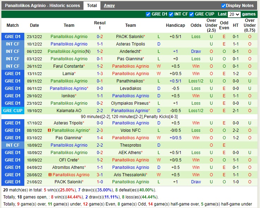Click the Handicap column header
This screenshot has width=260, height=208.
click(x=175, y=25)
